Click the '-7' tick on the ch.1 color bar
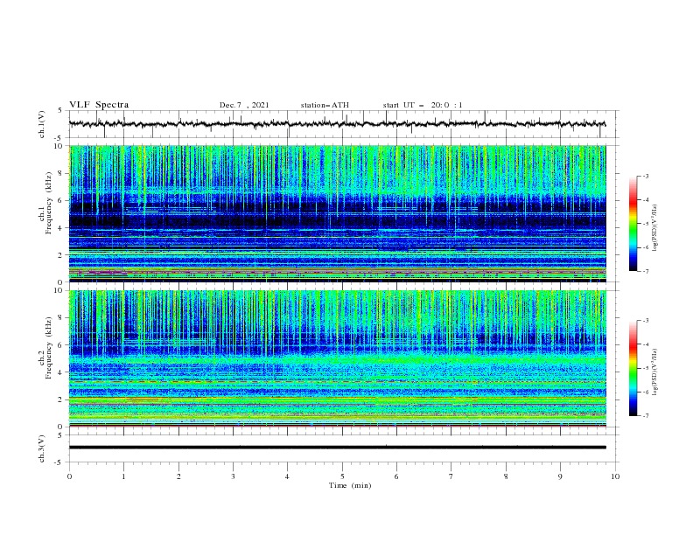 (x=646, y=271)
